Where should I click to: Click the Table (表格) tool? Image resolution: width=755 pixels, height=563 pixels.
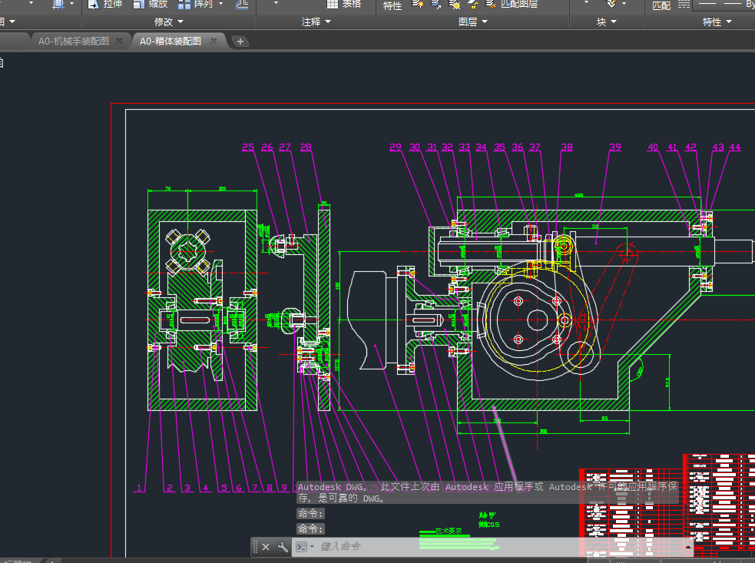pyautogui.click(x=343, y=5)
